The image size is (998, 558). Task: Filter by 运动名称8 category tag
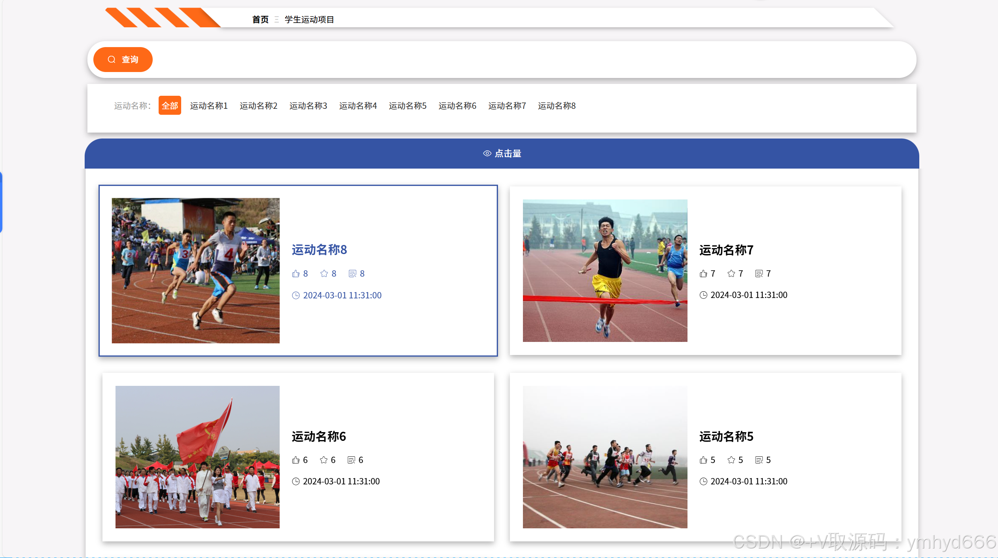click(557, 106)
